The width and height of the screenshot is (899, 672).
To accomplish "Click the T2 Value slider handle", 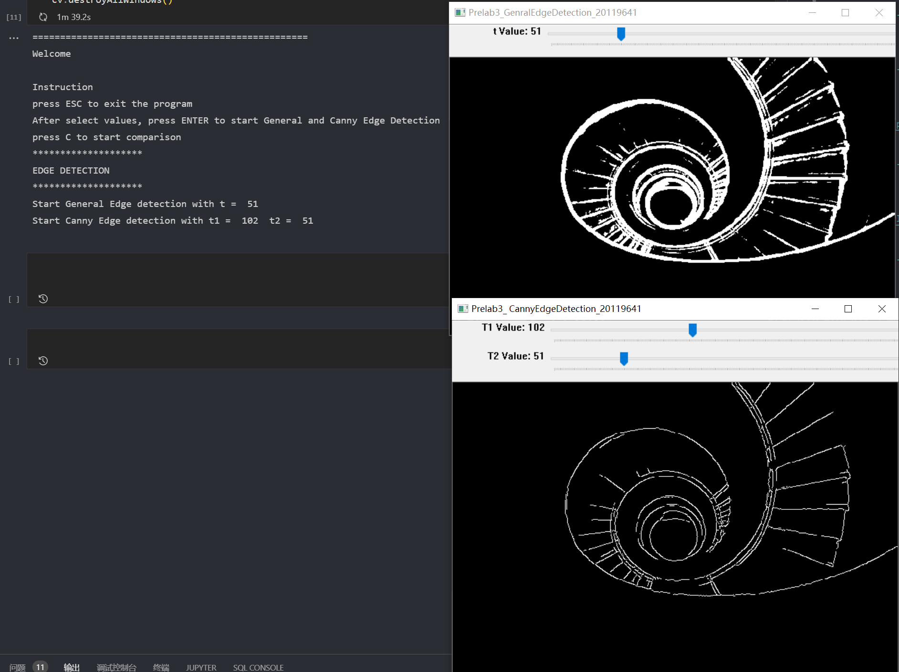I will 624,359.
